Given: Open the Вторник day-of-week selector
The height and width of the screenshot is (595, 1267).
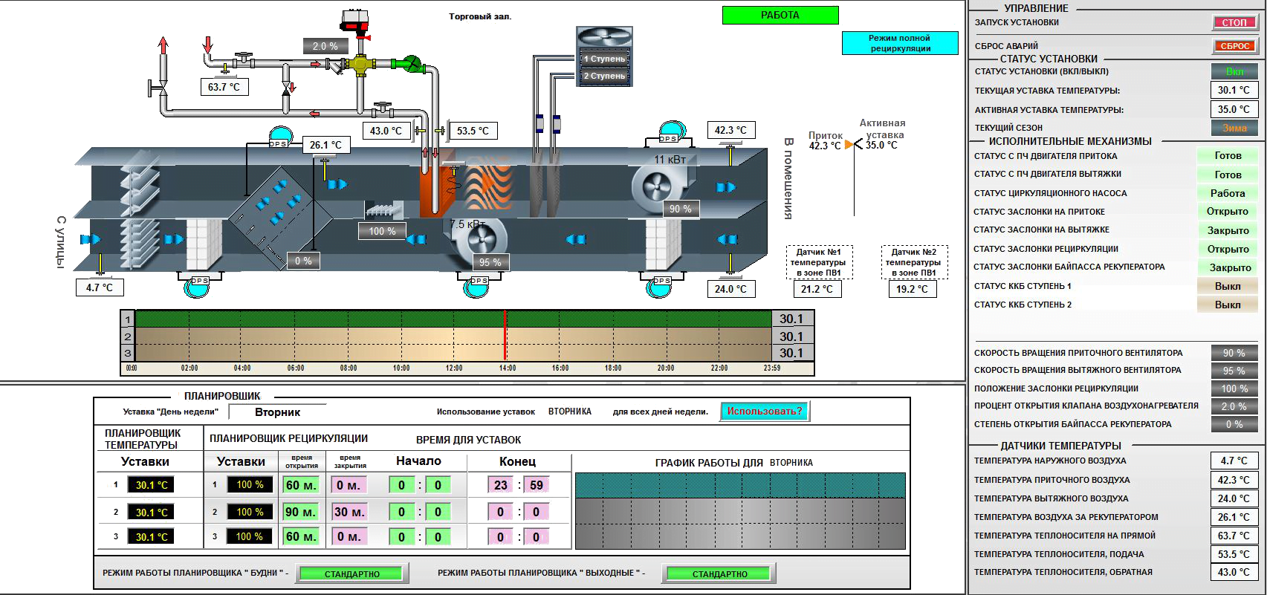Looking at the screenshot, I should tap(277, 412).
